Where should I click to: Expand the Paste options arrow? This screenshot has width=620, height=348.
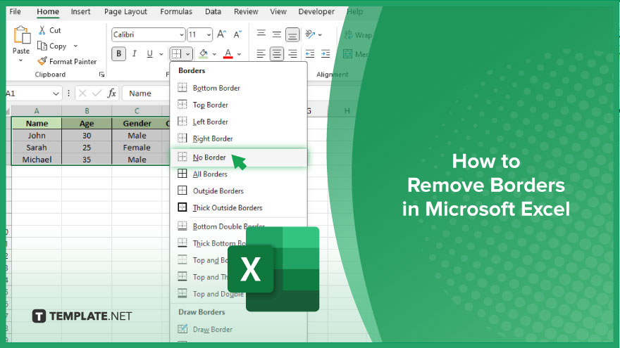pos(21,60)
